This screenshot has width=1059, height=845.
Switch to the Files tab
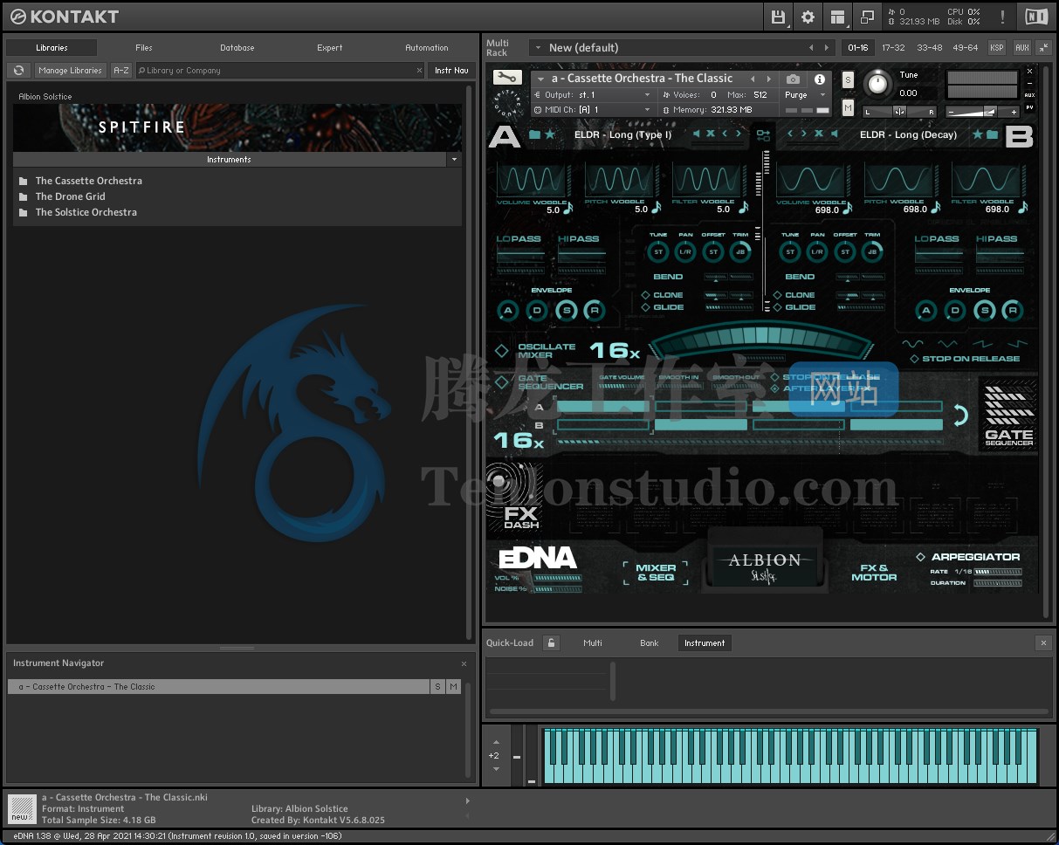point(144,48)
